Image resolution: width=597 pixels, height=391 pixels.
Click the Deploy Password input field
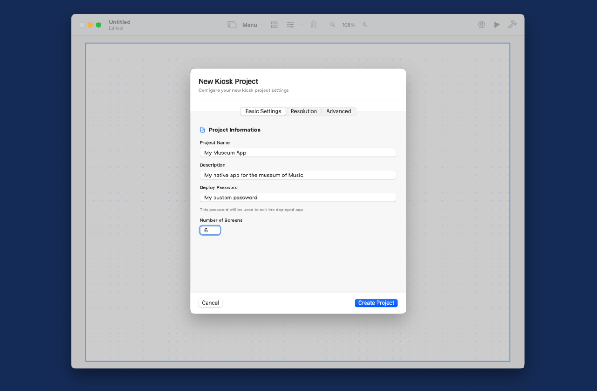298,198
